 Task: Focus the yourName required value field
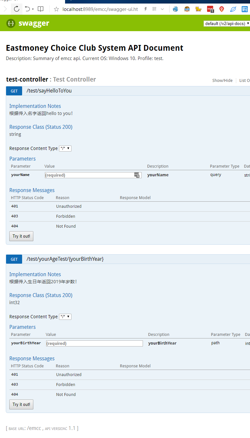[93, 175]
